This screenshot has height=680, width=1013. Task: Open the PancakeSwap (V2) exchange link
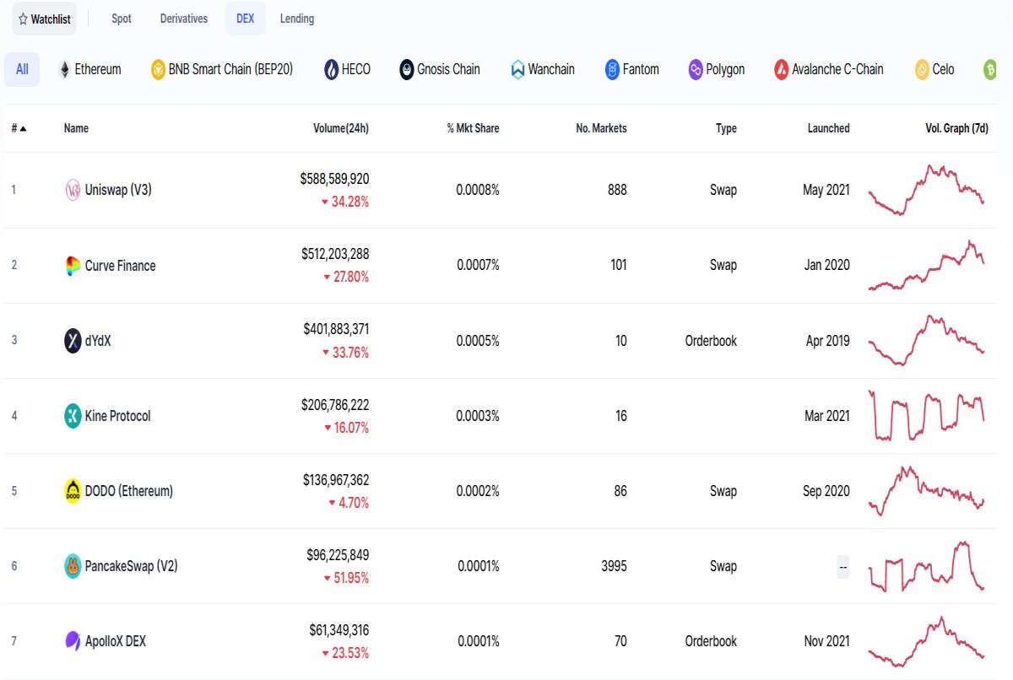(131, 566)
